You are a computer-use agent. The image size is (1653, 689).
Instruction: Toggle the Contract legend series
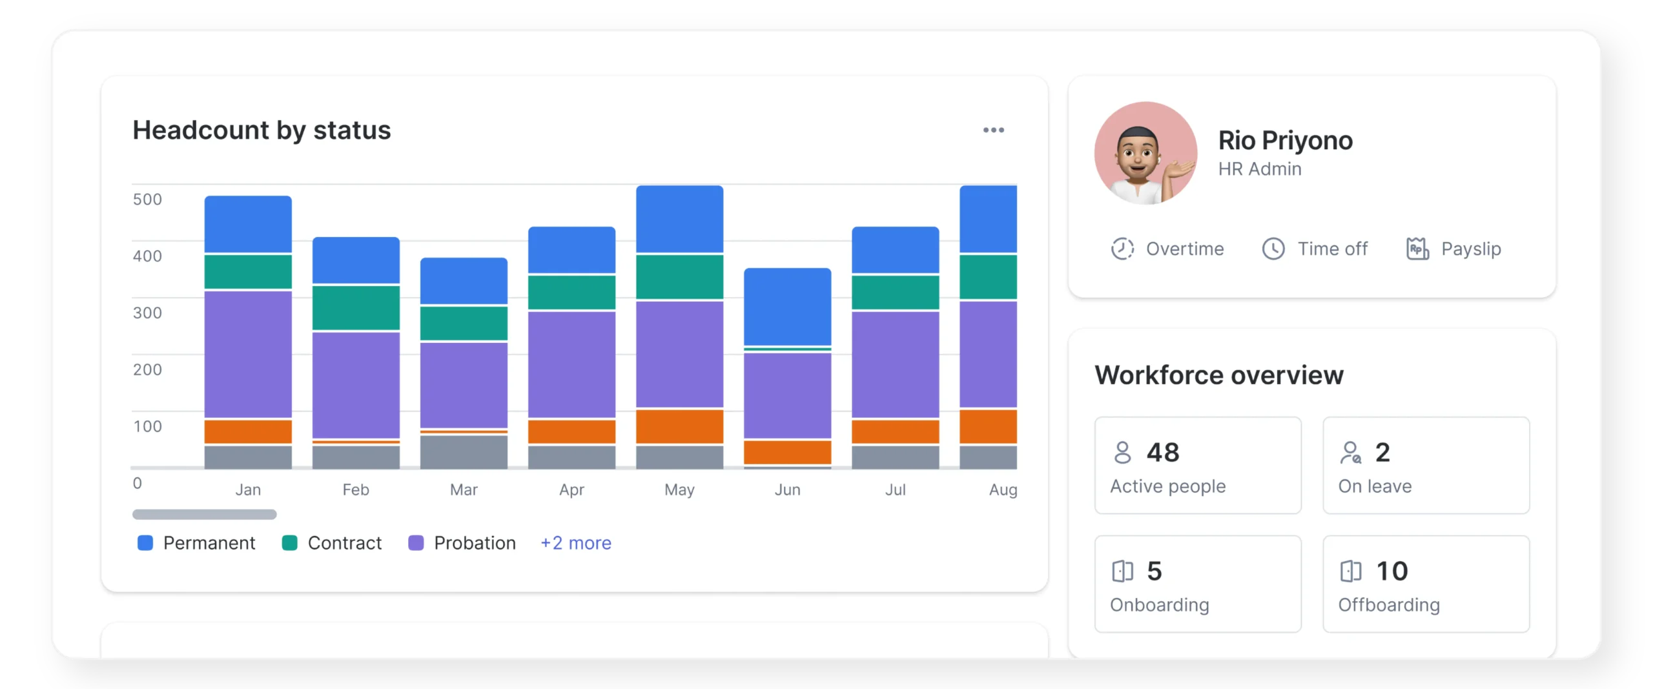pyautogui.click(x=332, y=543)
